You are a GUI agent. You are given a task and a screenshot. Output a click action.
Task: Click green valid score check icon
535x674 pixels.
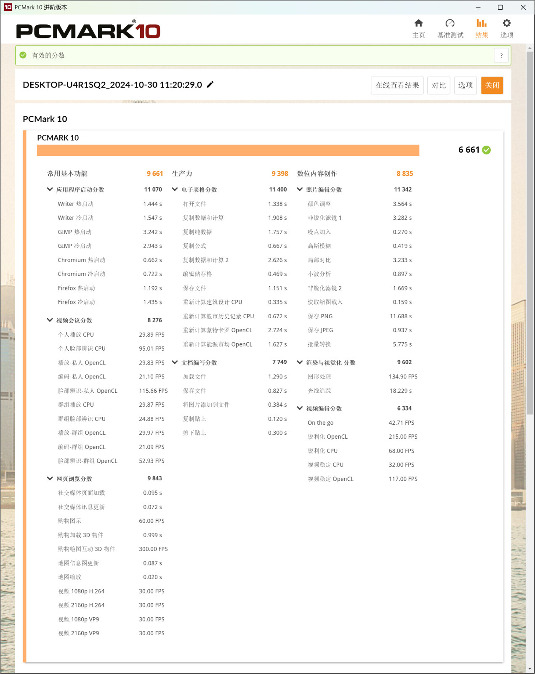click(23, 56)
